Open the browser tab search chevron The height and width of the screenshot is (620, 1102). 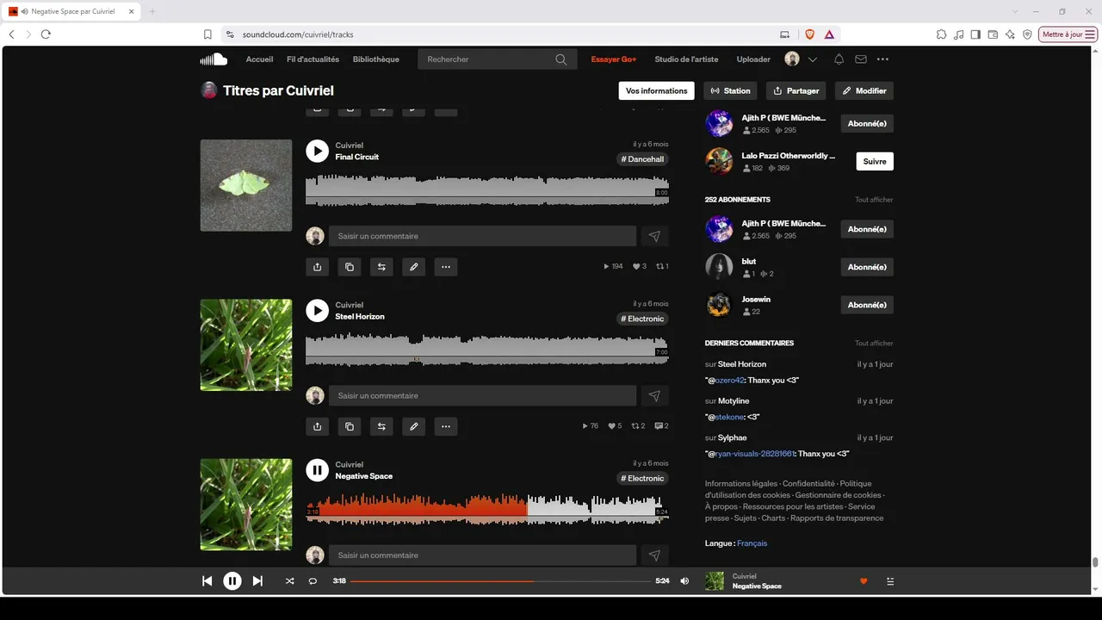coord(1015,11)
